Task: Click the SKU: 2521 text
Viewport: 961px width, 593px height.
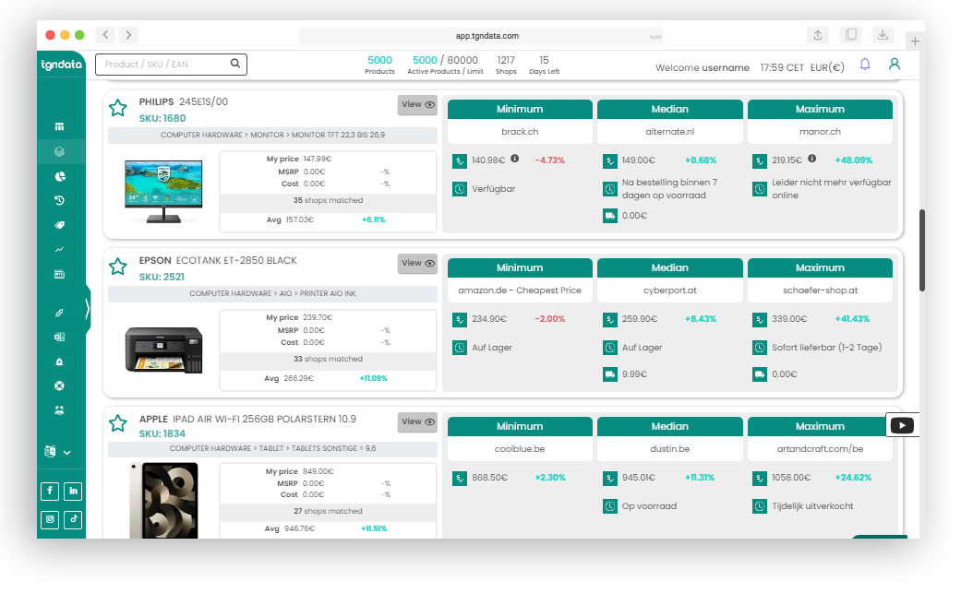Action: click(x=162, y=277)
